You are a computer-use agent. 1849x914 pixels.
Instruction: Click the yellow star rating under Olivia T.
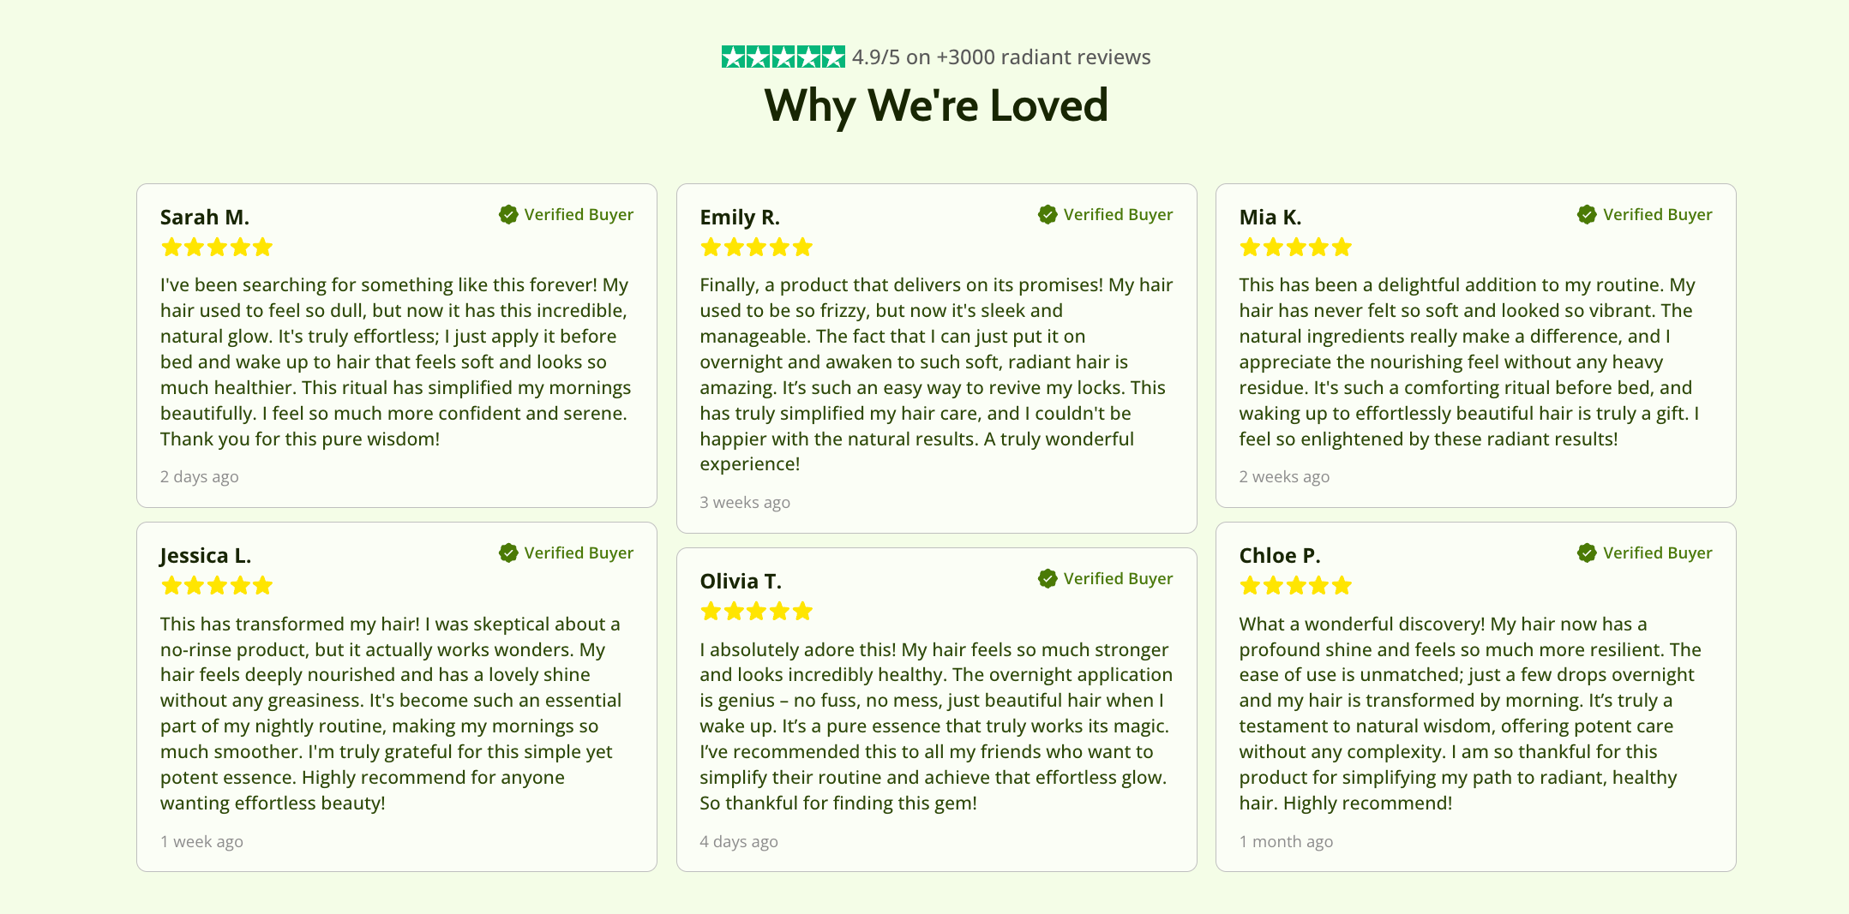pos(756,612)
